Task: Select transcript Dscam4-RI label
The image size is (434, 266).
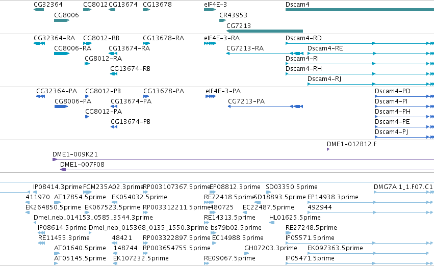Action: (302, 58)
